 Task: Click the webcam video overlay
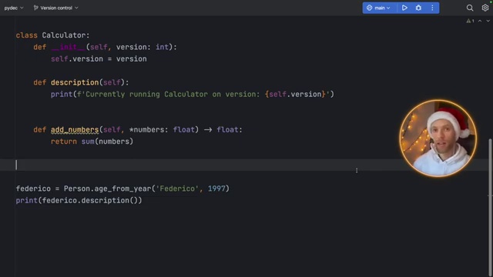[x=438, y=138]
